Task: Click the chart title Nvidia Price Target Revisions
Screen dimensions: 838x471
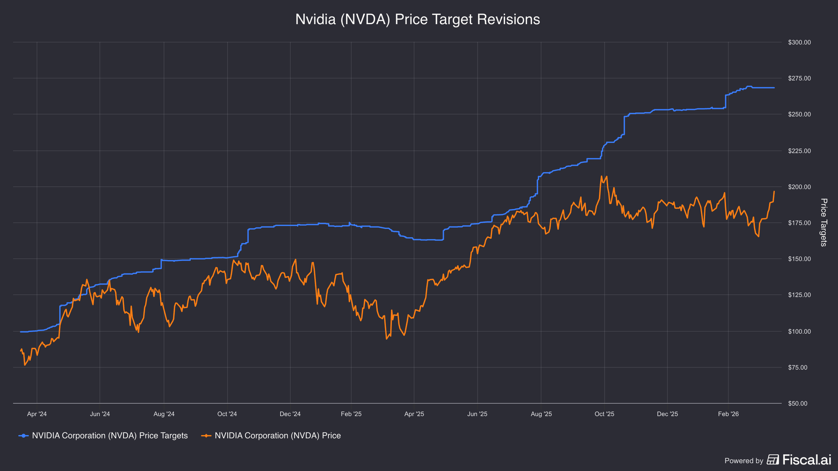Action: pos(417,19)
